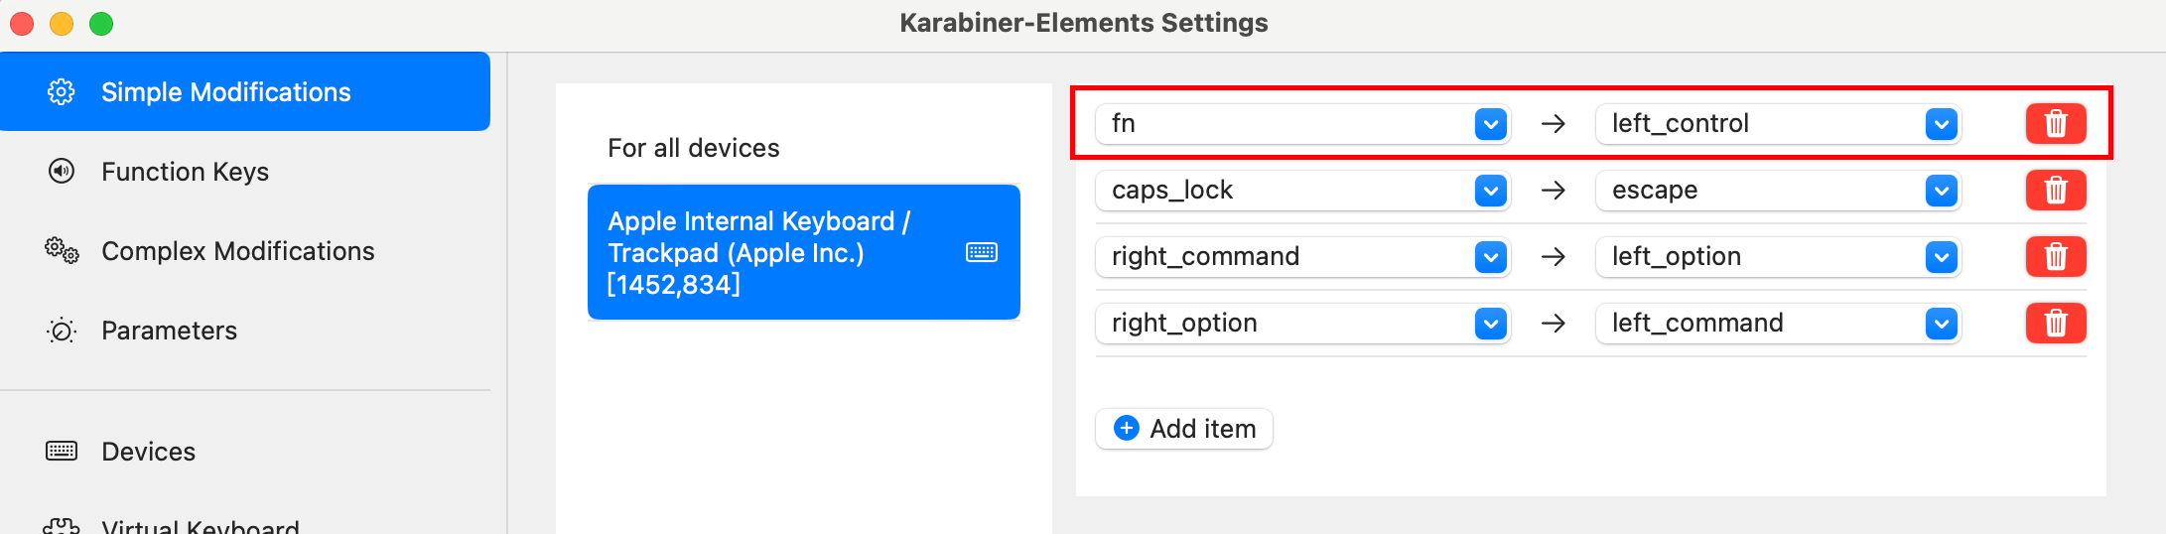The image size is (2166, 534).
Task: Open the Complex Modifications section
Action: (237, 251)
